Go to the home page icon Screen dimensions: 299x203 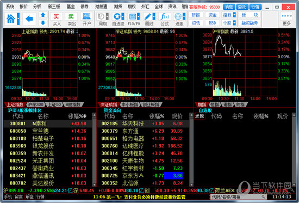click(11, 19)
